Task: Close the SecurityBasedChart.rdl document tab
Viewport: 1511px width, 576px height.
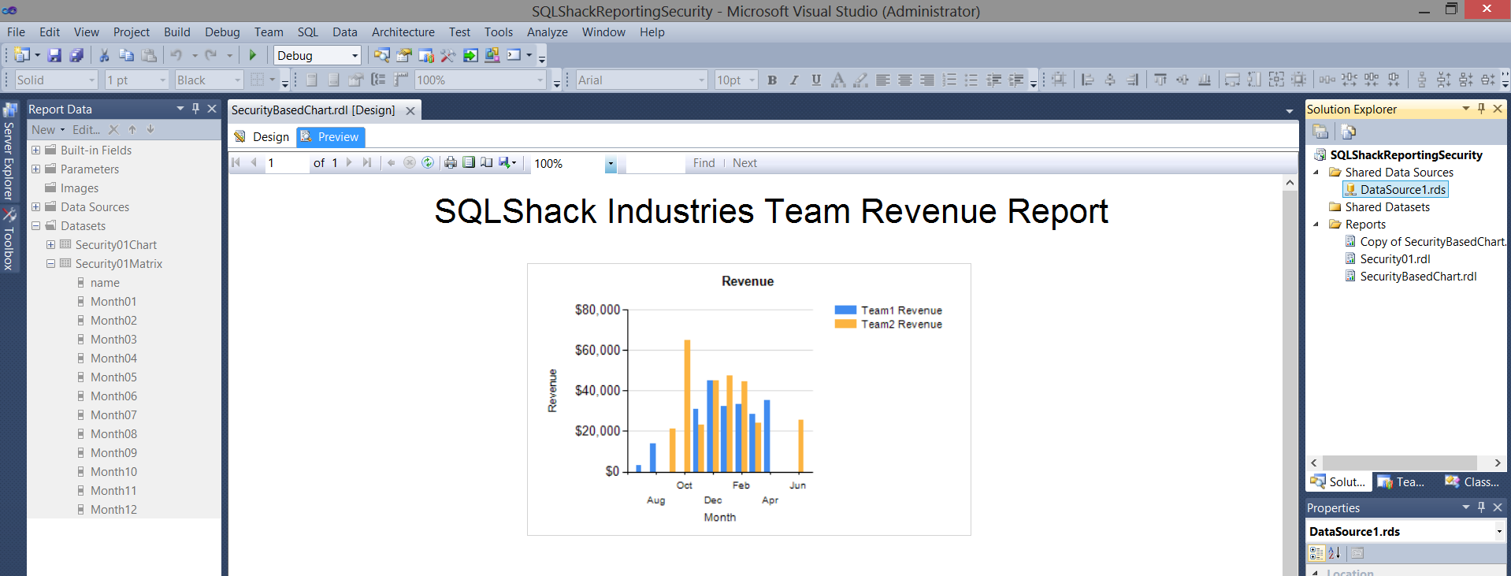Action: pos(410,110)
